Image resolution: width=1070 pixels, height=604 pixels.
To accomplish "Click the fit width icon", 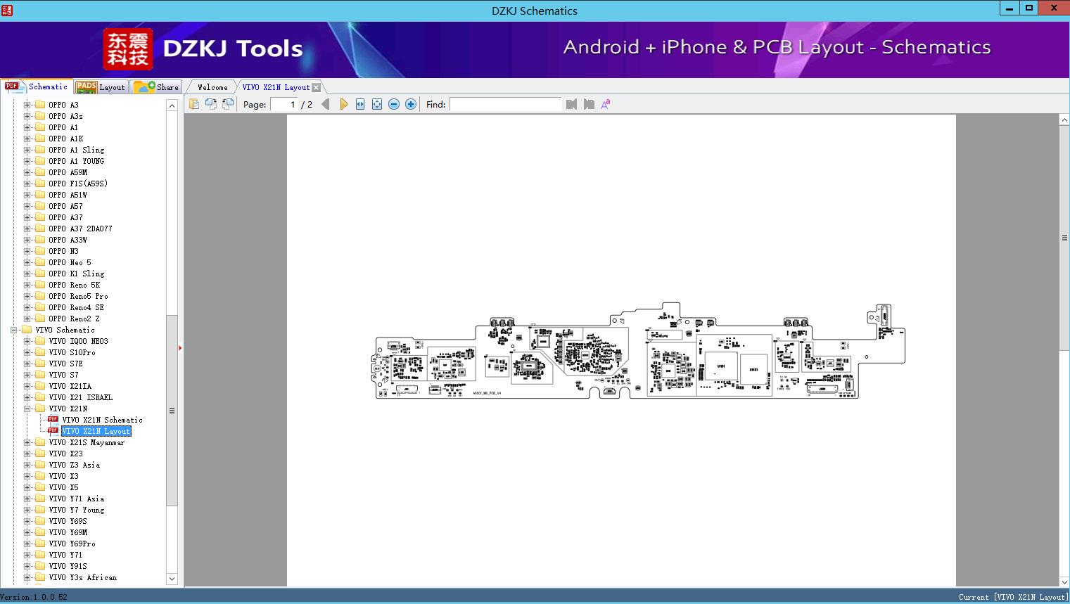I will click(360, 104).
